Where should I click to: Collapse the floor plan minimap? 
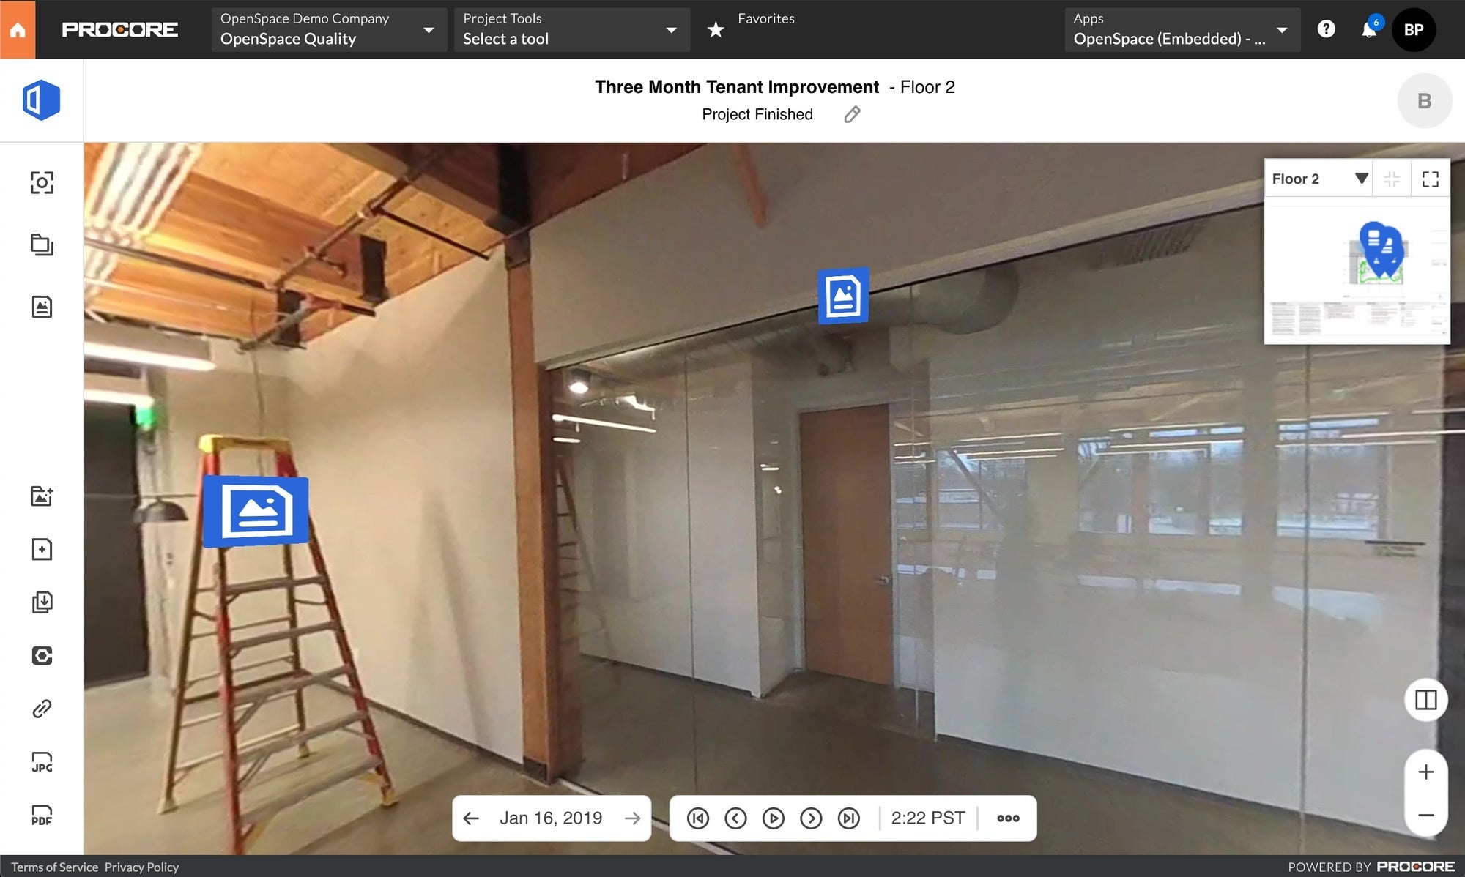tap(1392, 179)
